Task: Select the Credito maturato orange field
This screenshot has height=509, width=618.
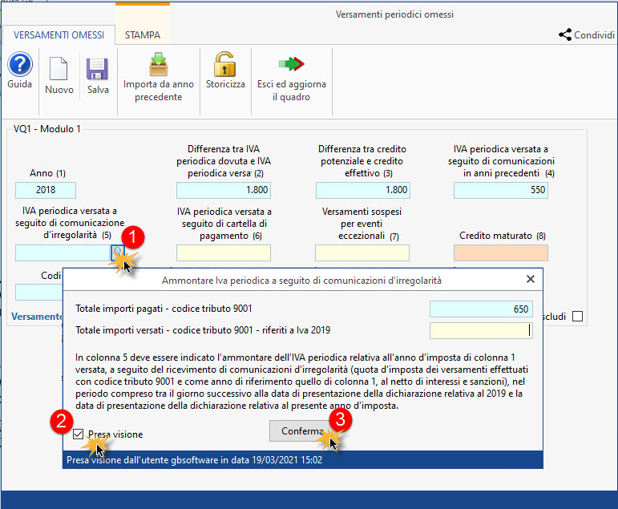Action: click(x=501, y=252)
